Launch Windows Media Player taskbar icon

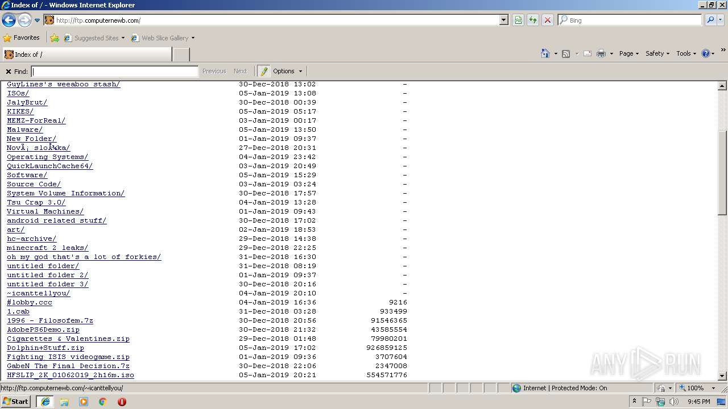pos(84,402)
